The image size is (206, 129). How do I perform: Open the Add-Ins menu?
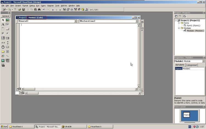click(x=64, y=6)
